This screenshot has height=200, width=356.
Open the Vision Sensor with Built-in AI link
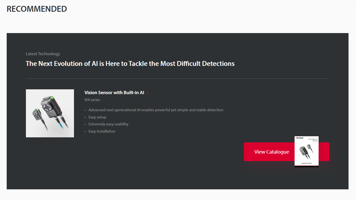[x=114, y=93]
